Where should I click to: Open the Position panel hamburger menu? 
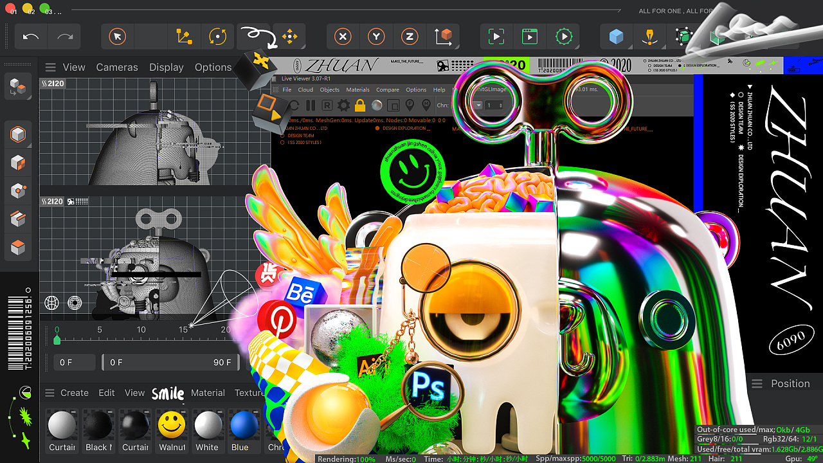pos(757,384)
